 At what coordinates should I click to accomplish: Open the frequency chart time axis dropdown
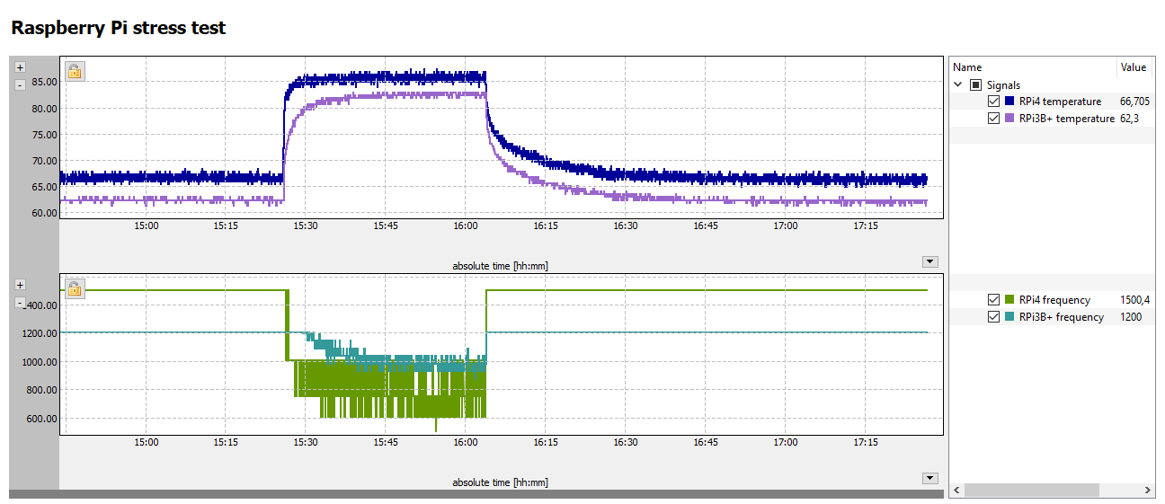pyautogui.click(x=930, y=479)
